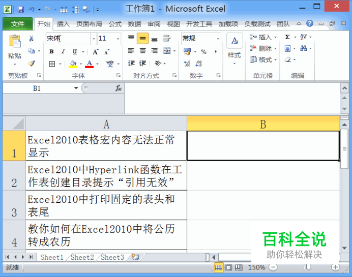Click the Borders grid icon
Screen dimensions: 352x277
click(52, 64)
